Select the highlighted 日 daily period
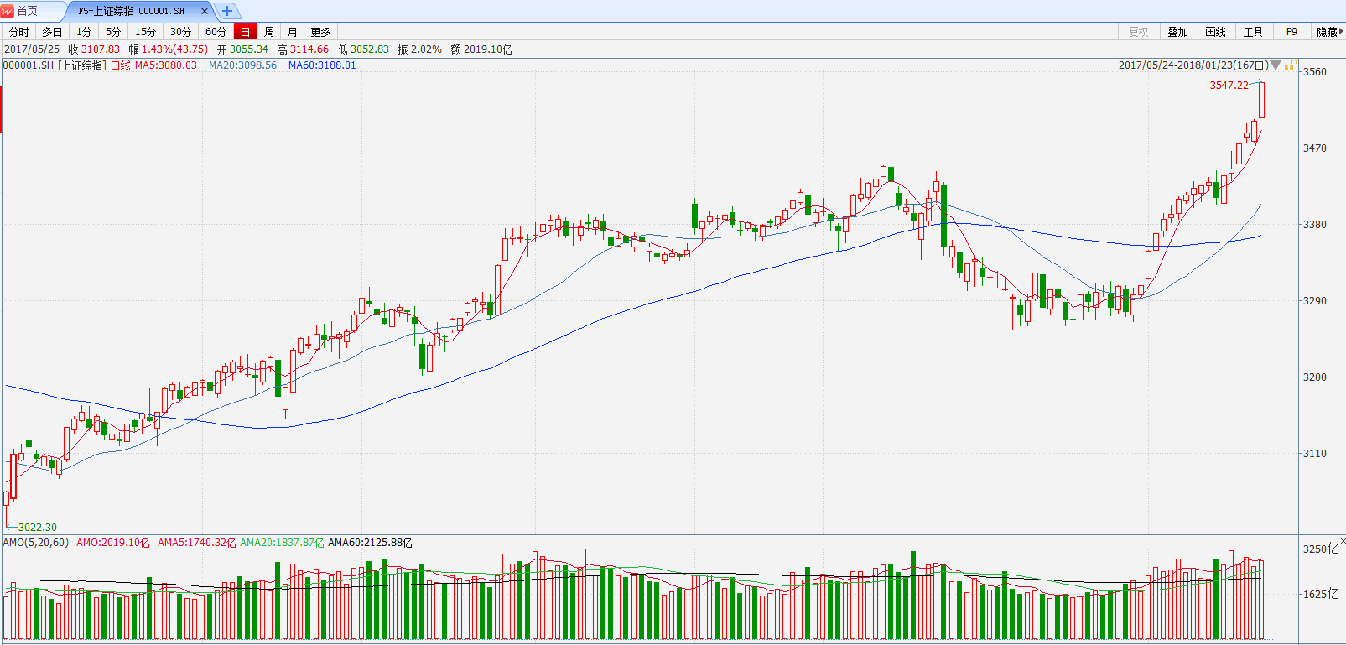 click(245, 32)
